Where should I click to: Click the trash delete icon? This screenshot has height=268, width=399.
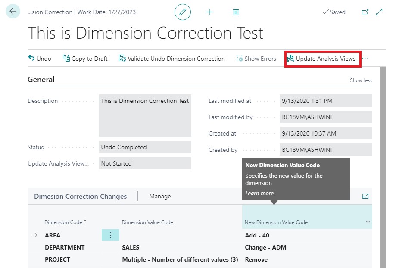click(236, 12)
